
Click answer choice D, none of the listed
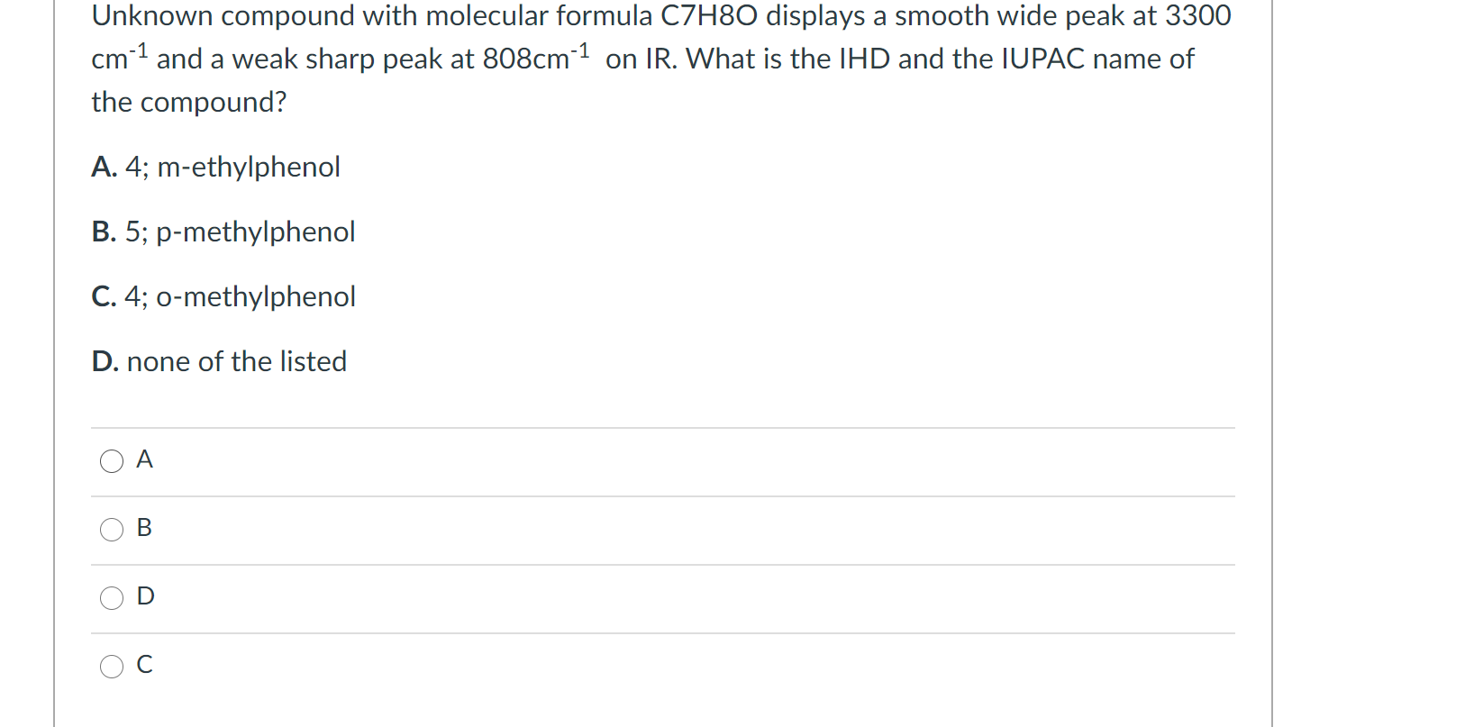click(x=218, y=361)
